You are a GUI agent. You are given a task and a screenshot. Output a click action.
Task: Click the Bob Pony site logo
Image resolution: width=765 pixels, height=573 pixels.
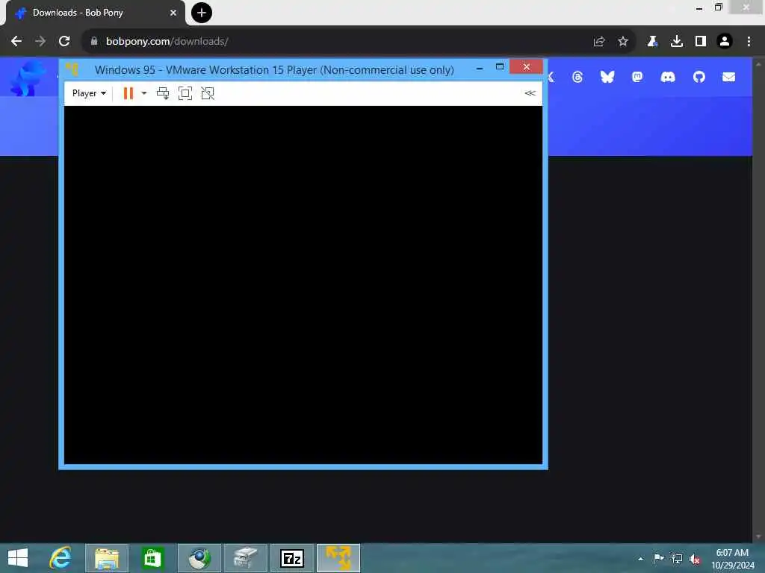coord(28,78)
